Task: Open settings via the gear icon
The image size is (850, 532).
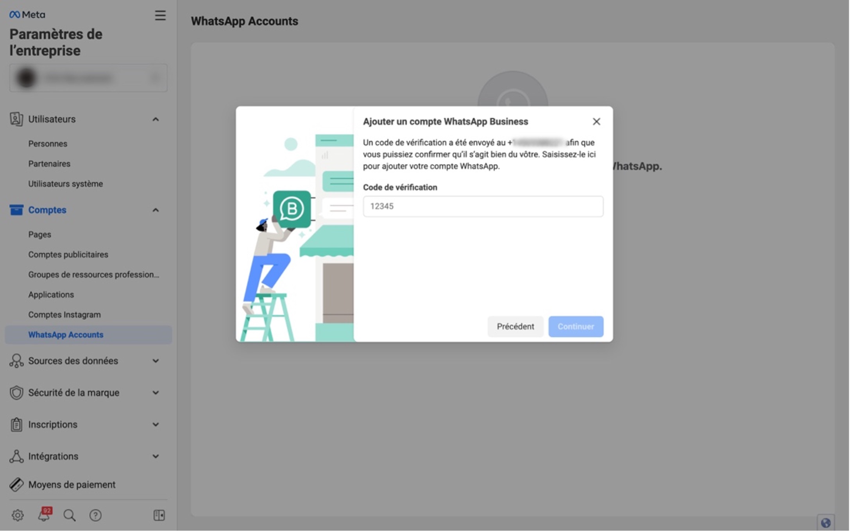Action: click(x=17, y=515)
